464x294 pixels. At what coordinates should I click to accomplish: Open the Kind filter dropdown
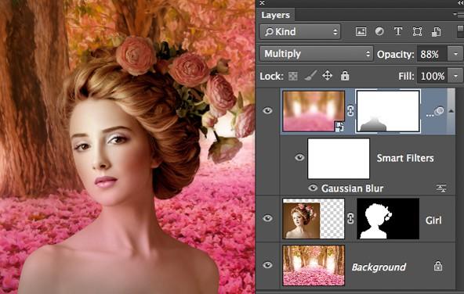tap(300, 31)
